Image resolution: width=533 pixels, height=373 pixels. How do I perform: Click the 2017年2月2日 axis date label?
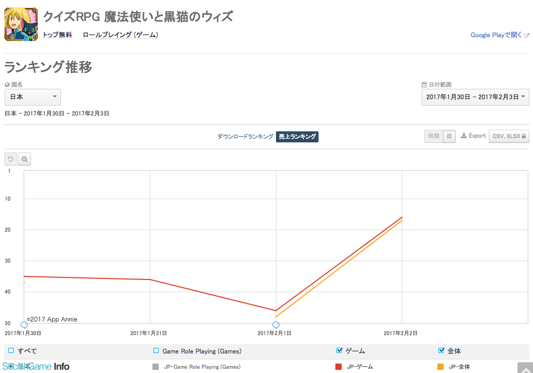[x=401, y=333]
